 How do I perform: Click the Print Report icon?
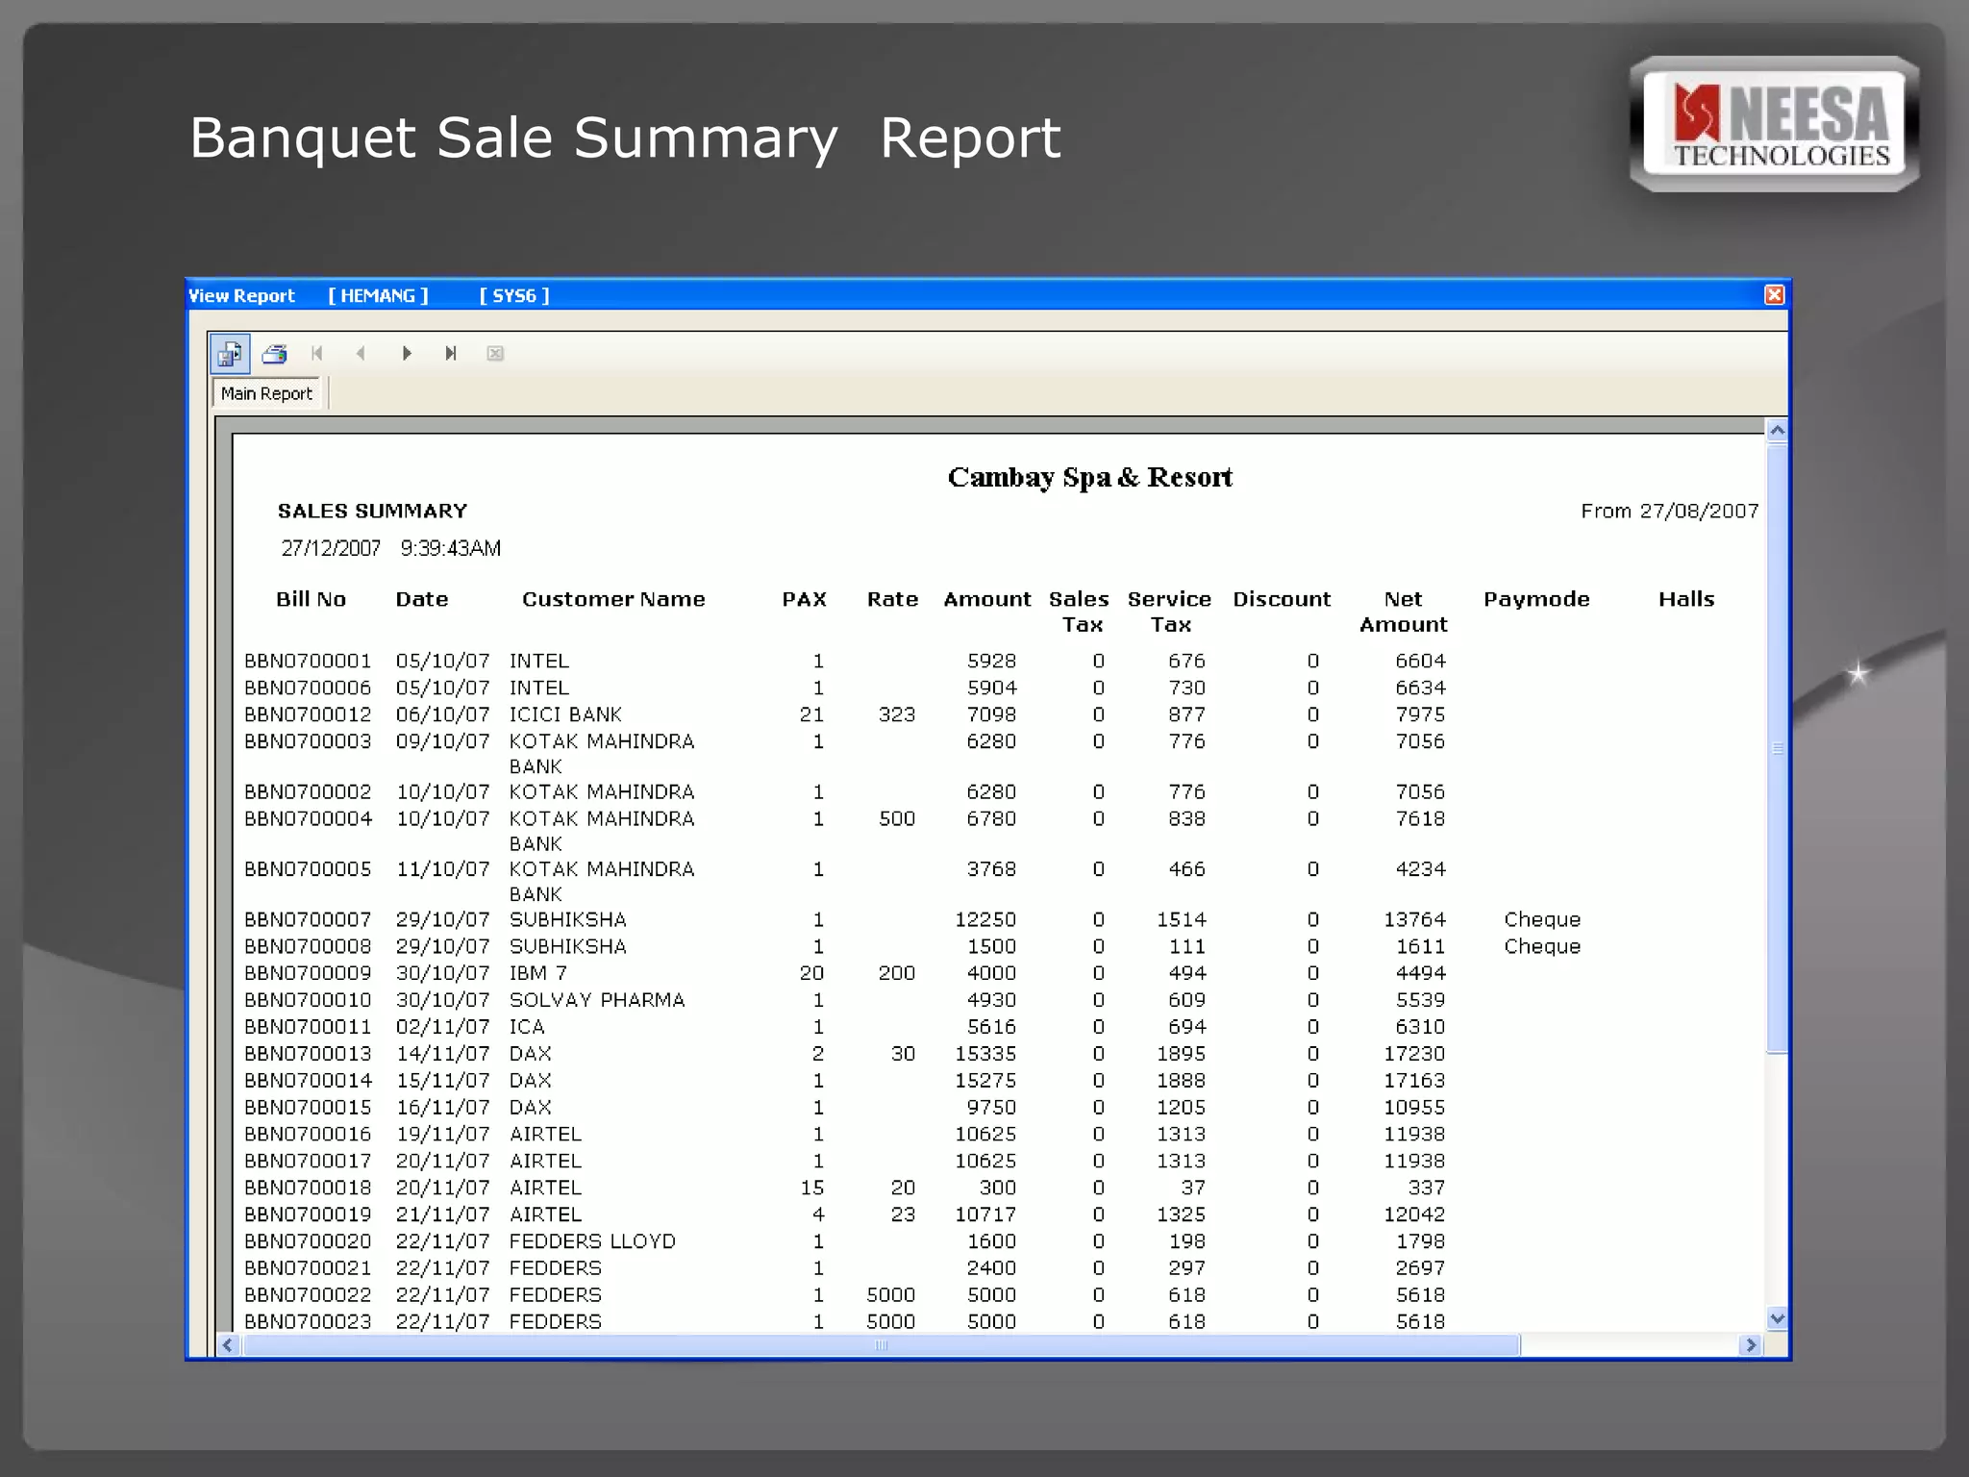(x=275, y=354)
